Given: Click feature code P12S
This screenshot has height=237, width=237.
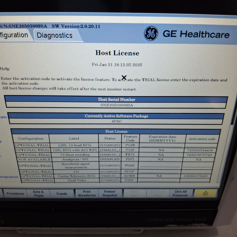Looking at the screenshot, I should (130, 150).
